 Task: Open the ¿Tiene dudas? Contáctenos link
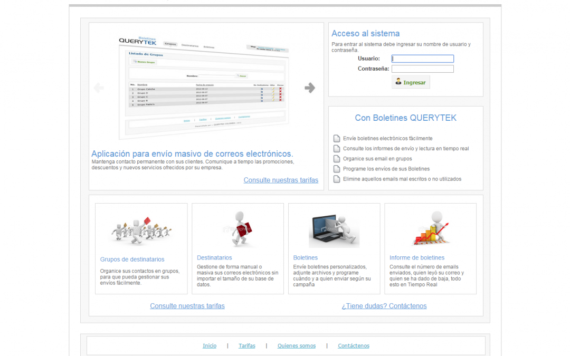pos(384,306)
